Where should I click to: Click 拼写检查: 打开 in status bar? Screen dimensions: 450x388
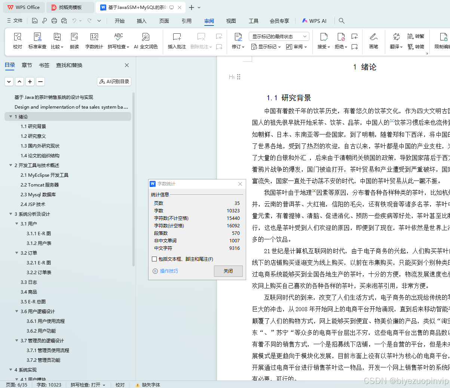click(x=88, y=385)
